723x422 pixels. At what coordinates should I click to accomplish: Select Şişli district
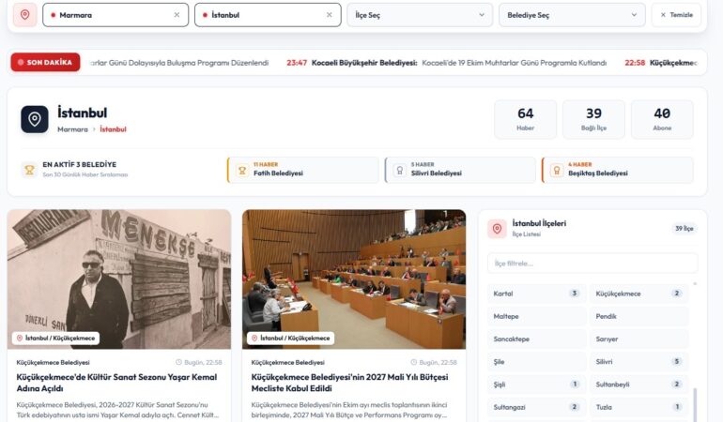[537, 384]
